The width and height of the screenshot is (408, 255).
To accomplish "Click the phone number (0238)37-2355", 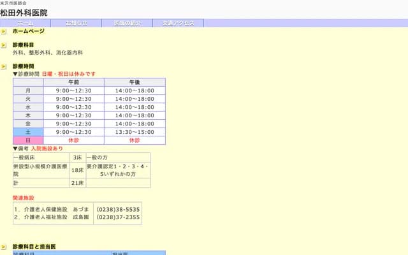I will [118, 217].
